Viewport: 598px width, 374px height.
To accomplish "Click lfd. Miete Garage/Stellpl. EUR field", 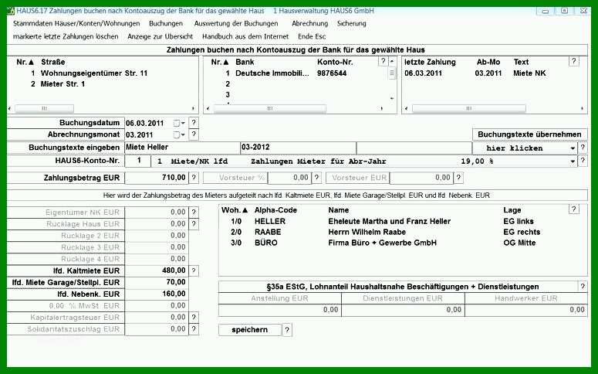I will pos(157,282).
